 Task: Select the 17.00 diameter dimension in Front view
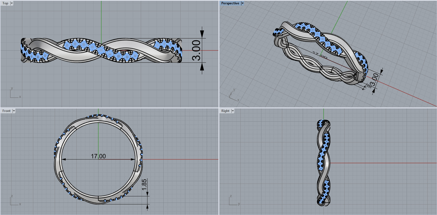point(98,156)
